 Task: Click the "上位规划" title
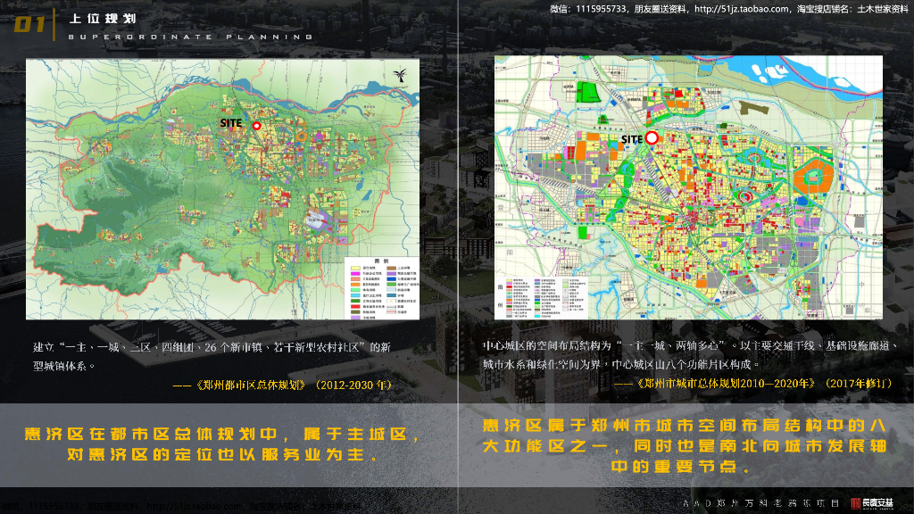[103, 19]
